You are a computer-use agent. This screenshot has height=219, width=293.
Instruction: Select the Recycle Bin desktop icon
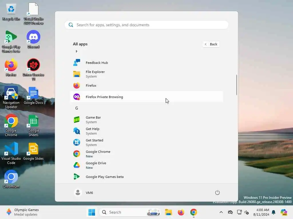pos(11,12)
